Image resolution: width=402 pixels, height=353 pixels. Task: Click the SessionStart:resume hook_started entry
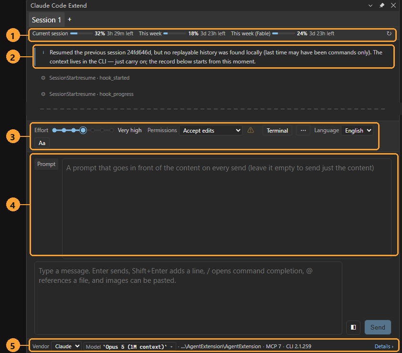pos(89,78)
